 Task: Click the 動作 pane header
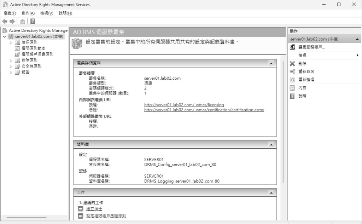point(324,31)
